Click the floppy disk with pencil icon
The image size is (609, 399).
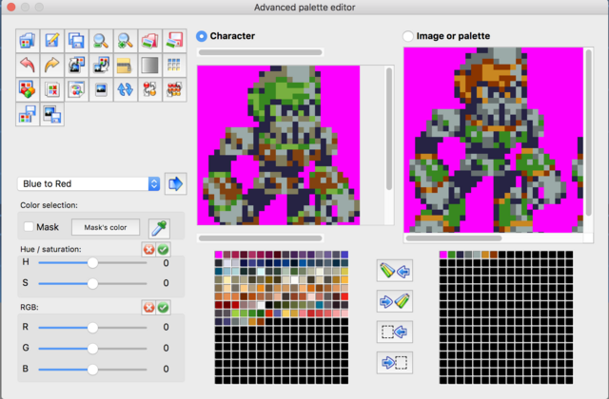point(51,41)
